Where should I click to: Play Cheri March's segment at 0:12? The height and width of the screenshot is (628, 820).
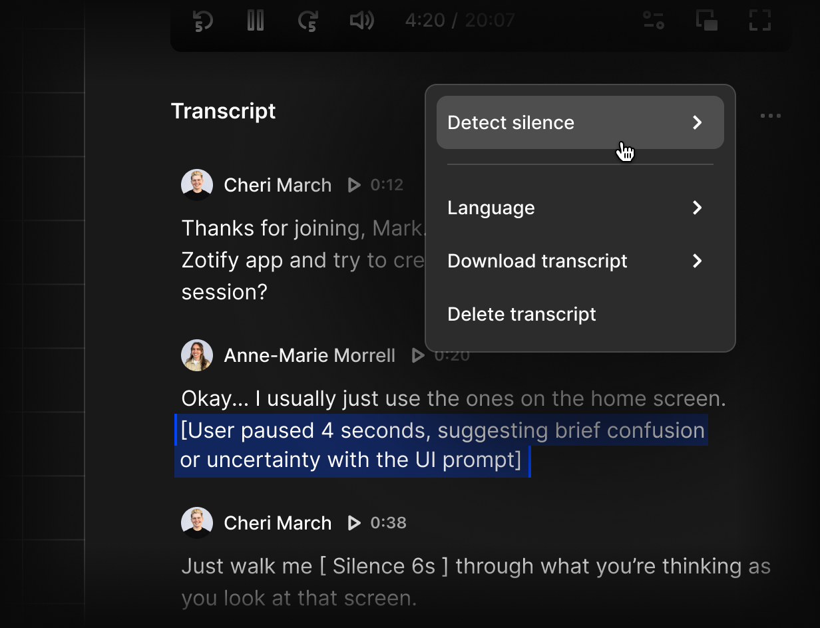[x=354, y=185]
